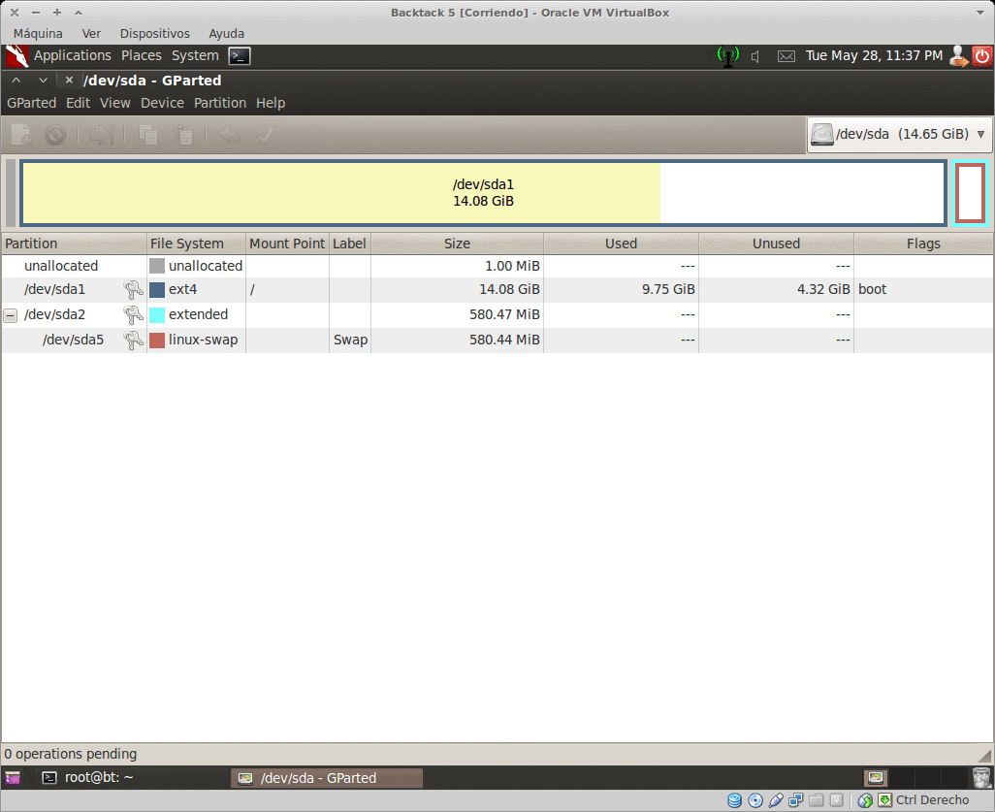Click the Apply all operations checkmark
Image resolution: width=995 pixels, height=812 pixels.
click(x=265, y=136)
